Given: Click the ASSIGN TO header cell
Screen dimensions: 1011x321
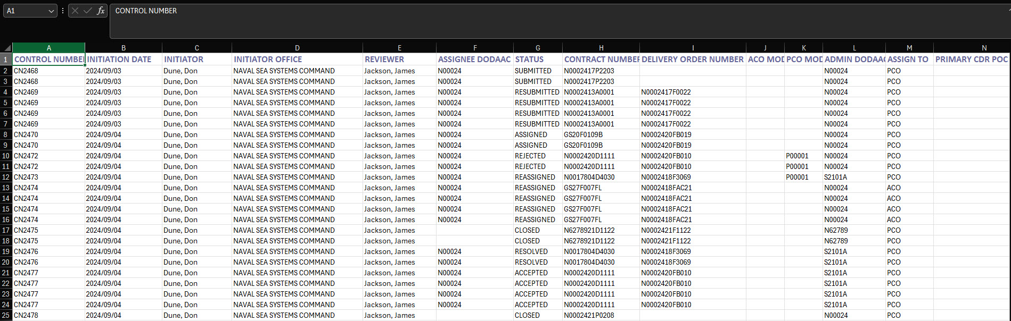Looking at the screenshot, I should [x=909, y=60].
